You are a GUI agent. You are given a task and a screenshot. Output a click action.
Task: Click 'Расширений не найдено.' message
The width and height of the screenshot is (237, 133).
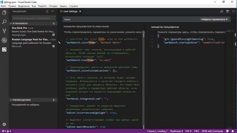point(26,105)
